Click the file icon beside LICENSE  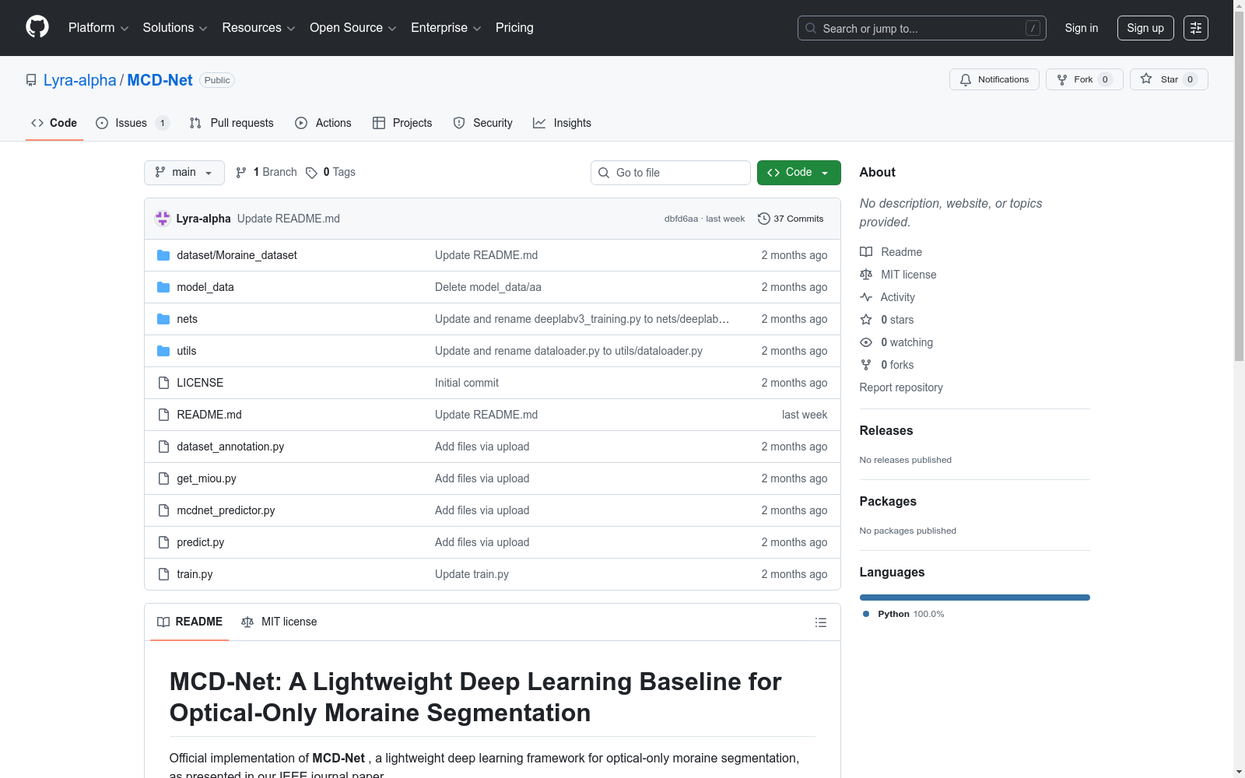[x=163, y=383]
